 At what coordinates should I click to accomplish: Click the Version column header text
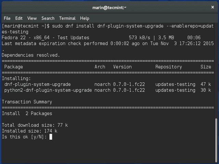(x=122, y=67)
